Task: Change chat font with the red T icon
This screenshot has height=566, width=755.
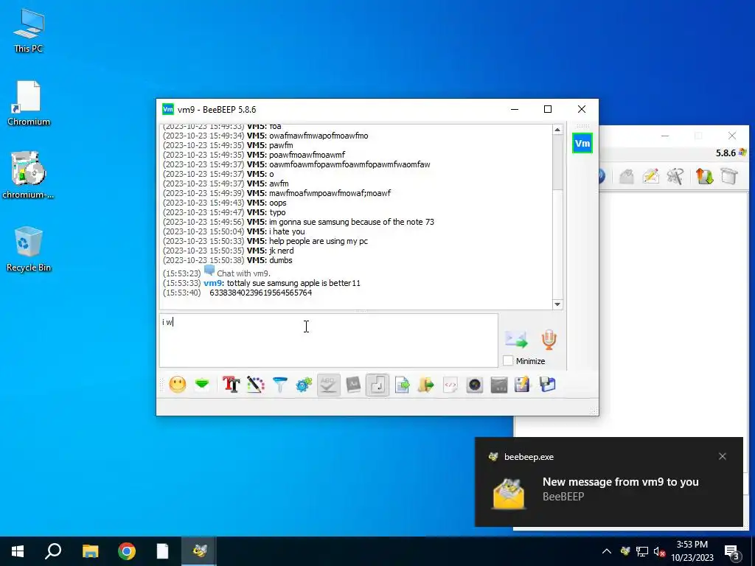Action: [x=231, y=385]
